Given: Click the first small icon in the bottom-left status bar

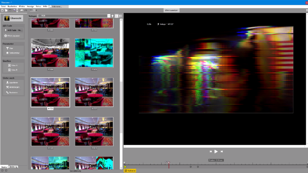Looking at the screenshot, I should [2, 171].
